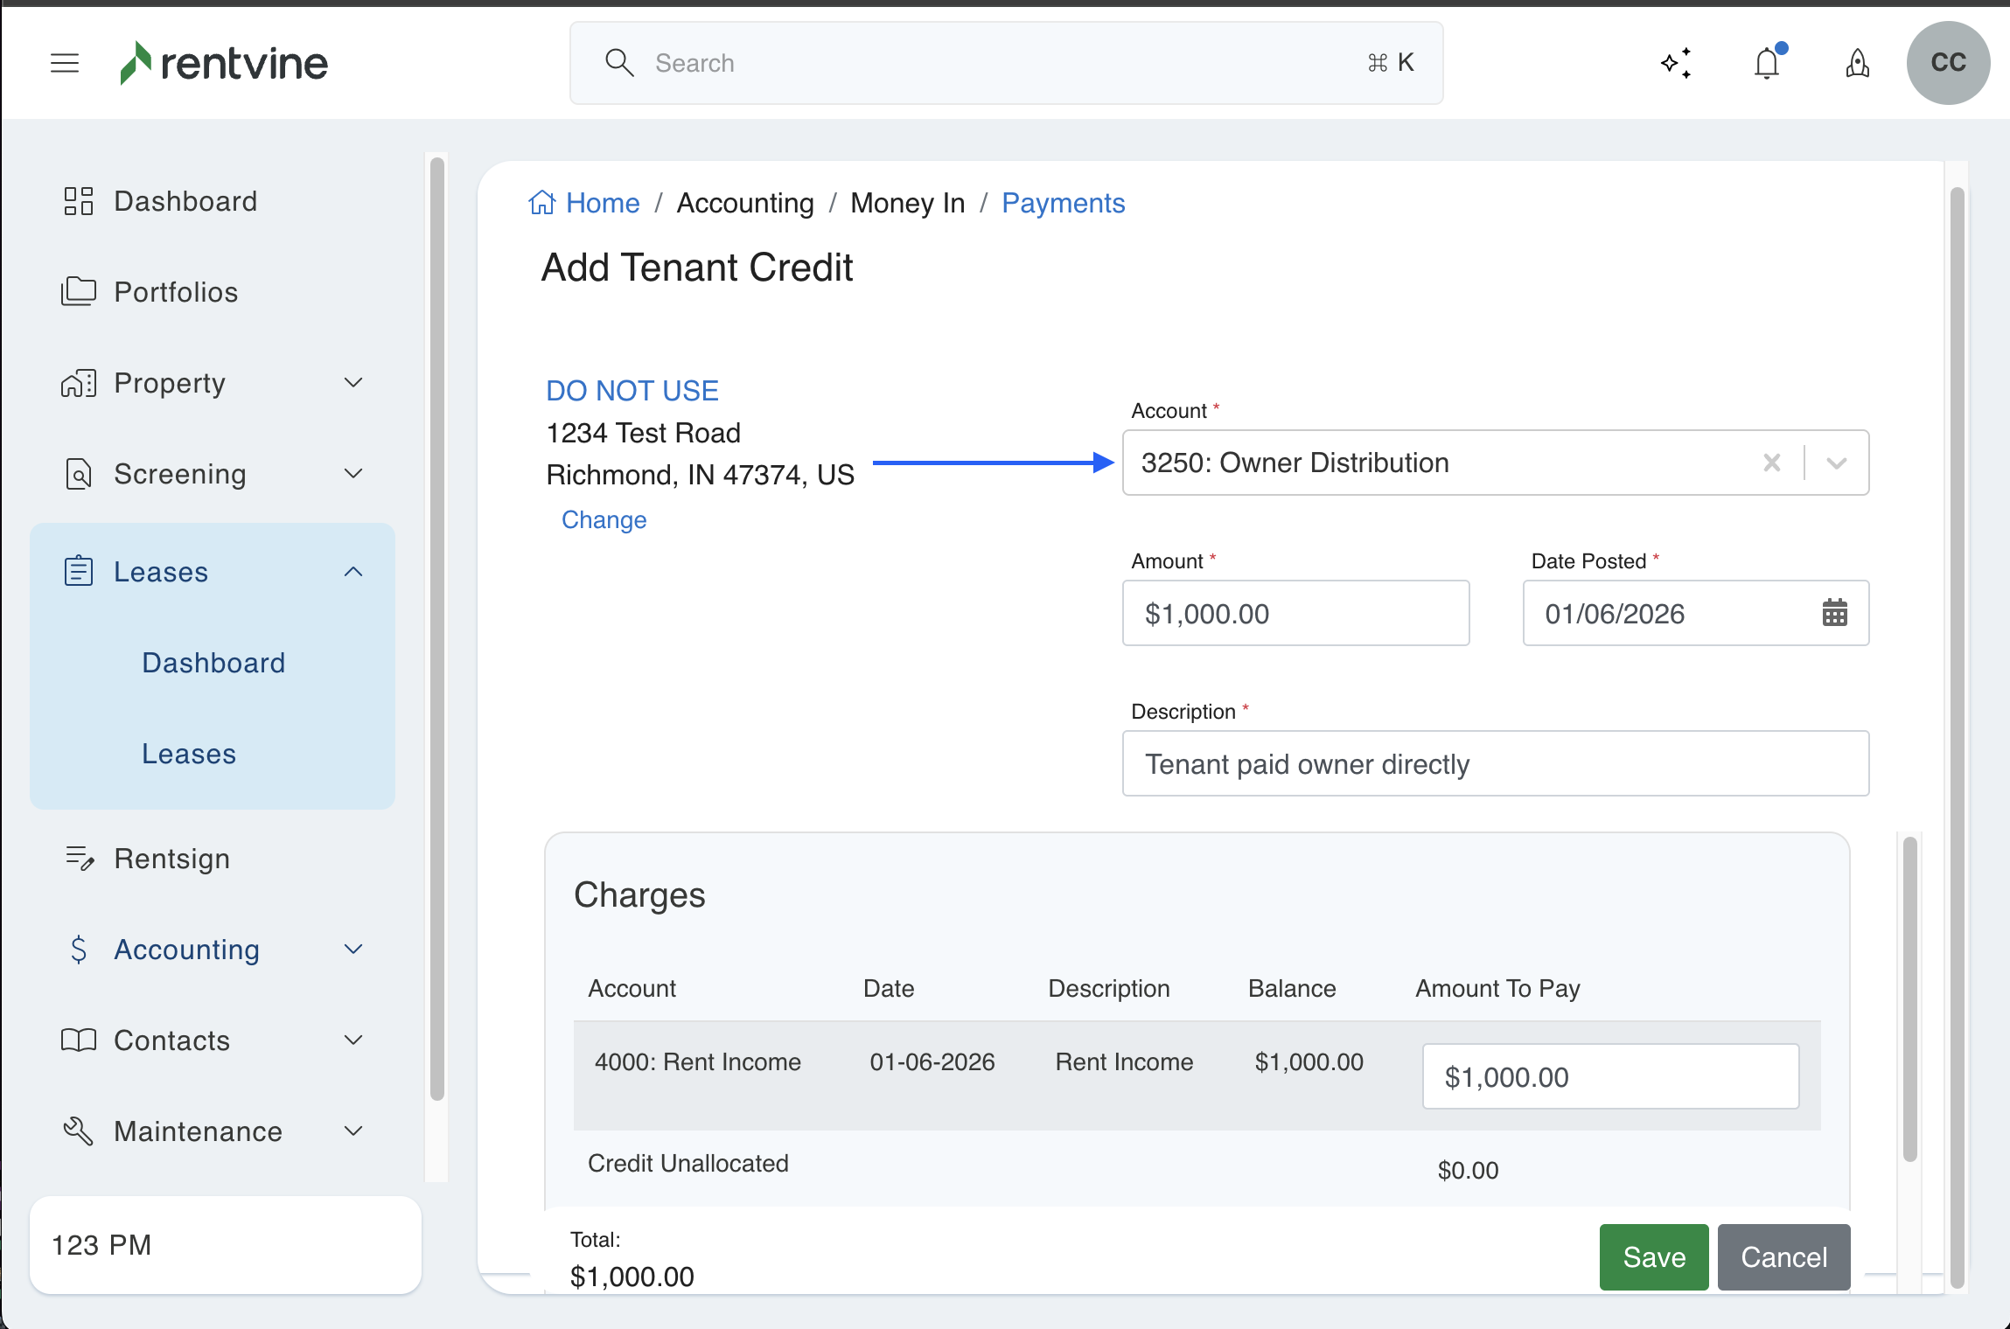Open the Account dropdown arrow
2010x1329 pixels.
[x=1836, y=463]
